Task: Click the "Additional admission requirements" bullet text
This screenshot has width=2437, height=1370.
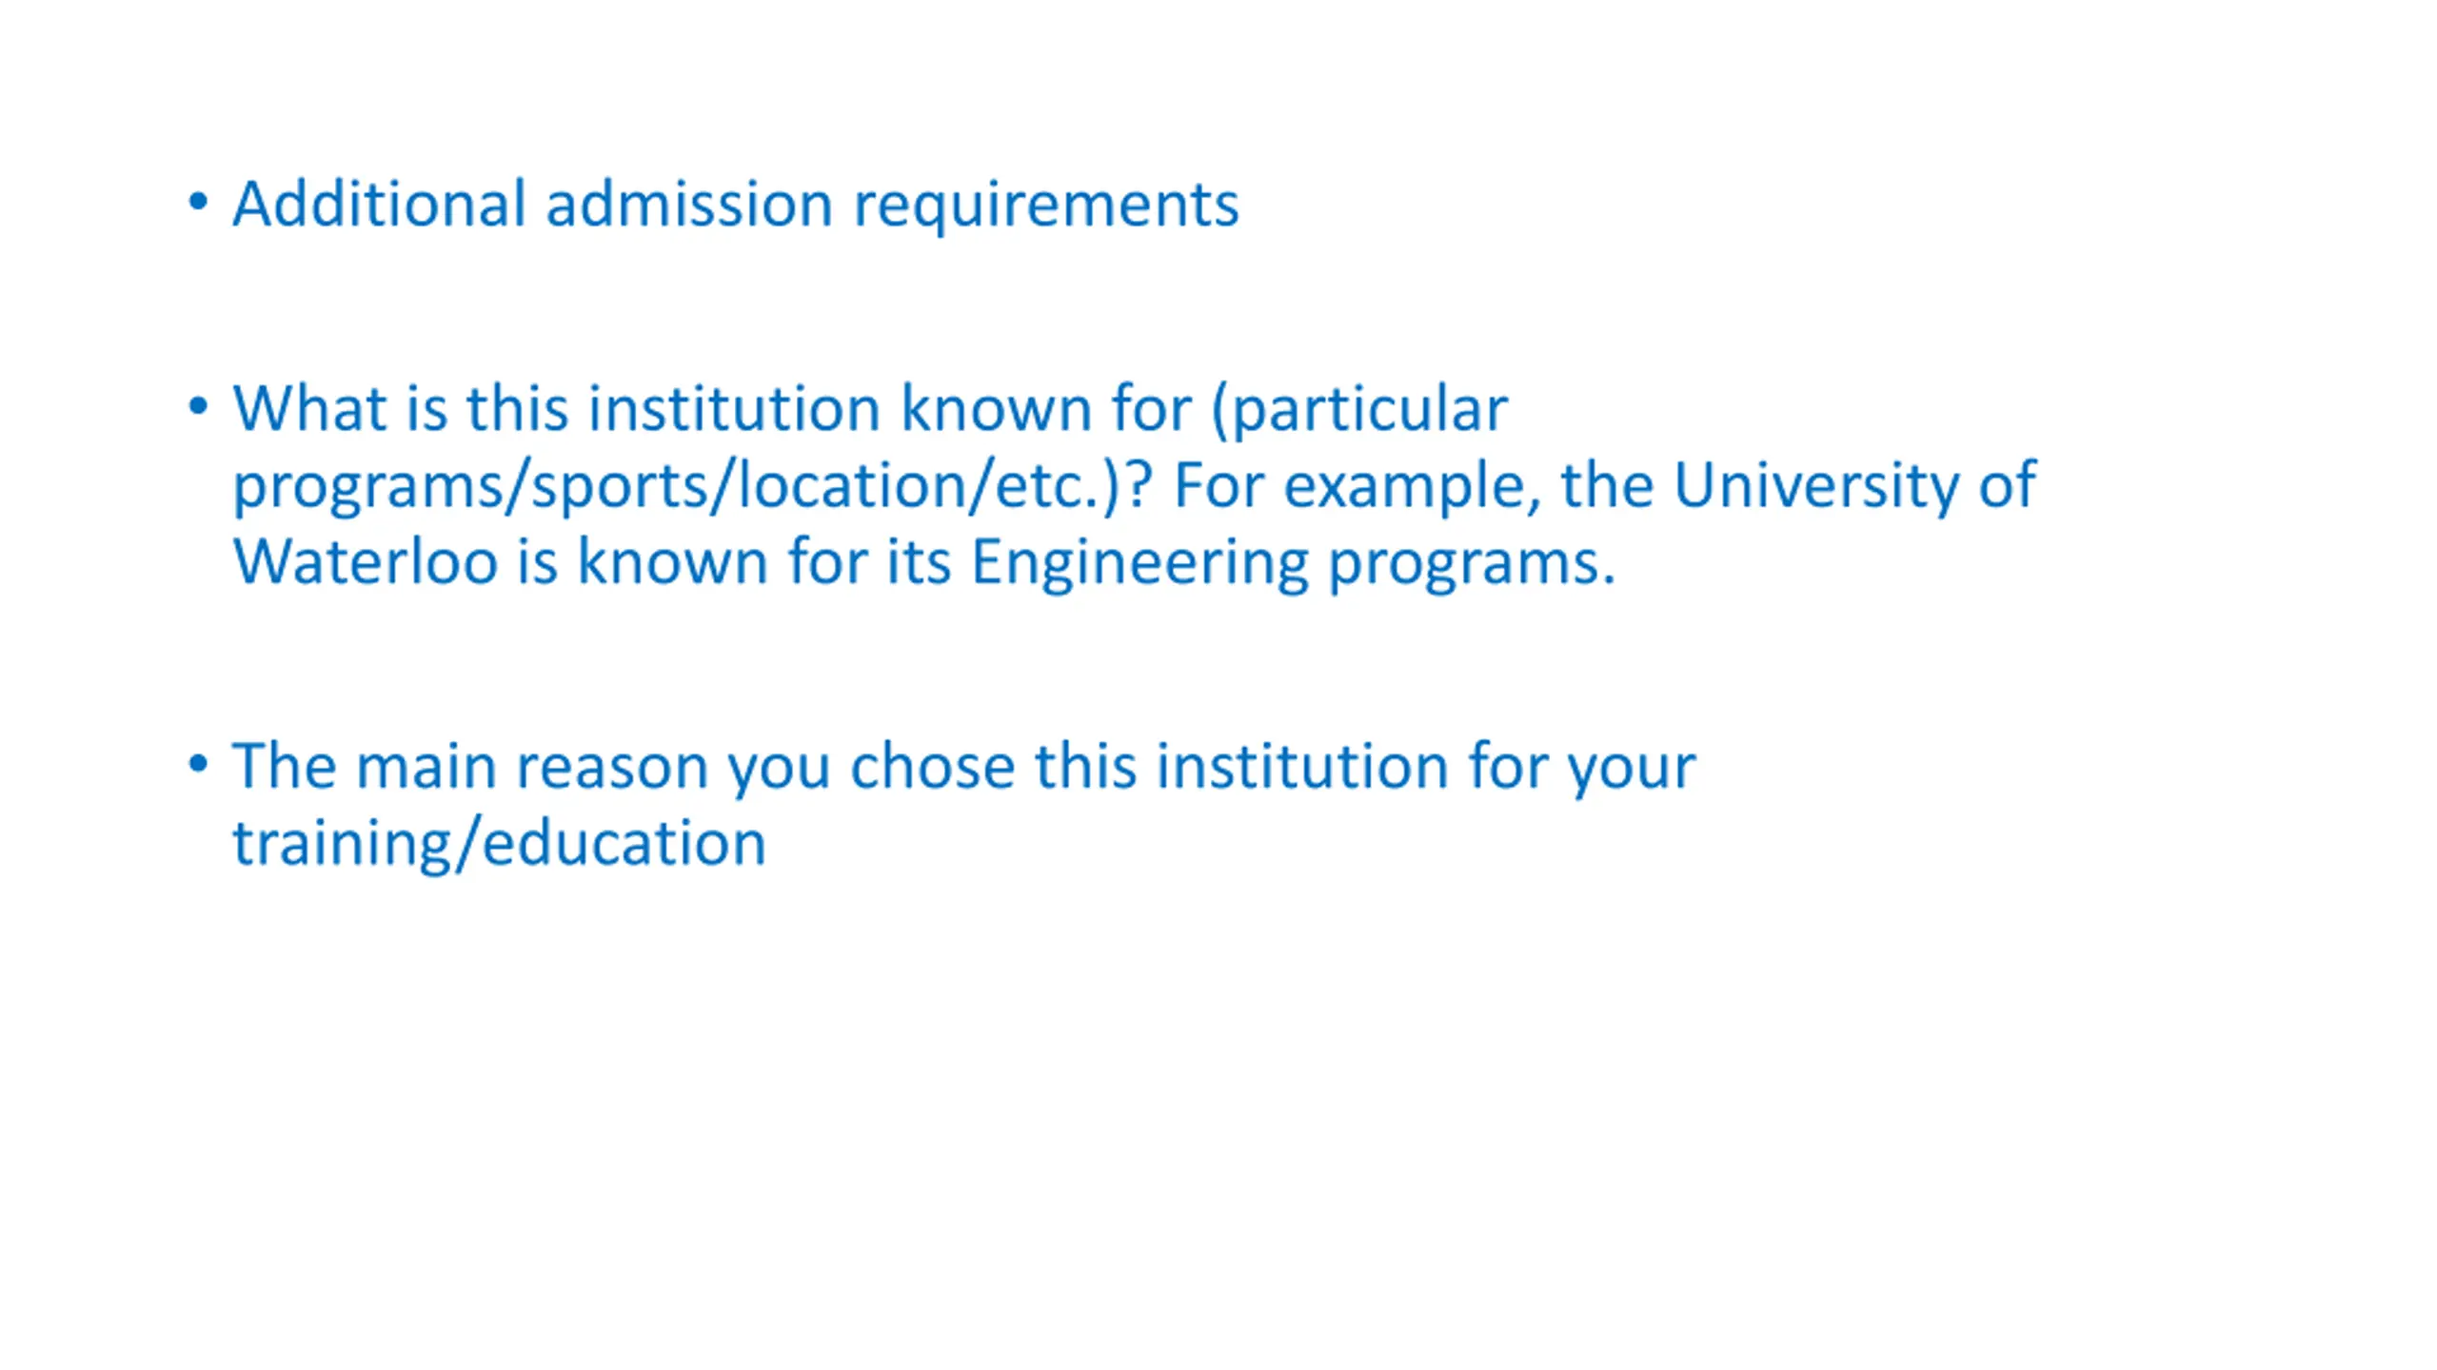Action: [735, 204]
